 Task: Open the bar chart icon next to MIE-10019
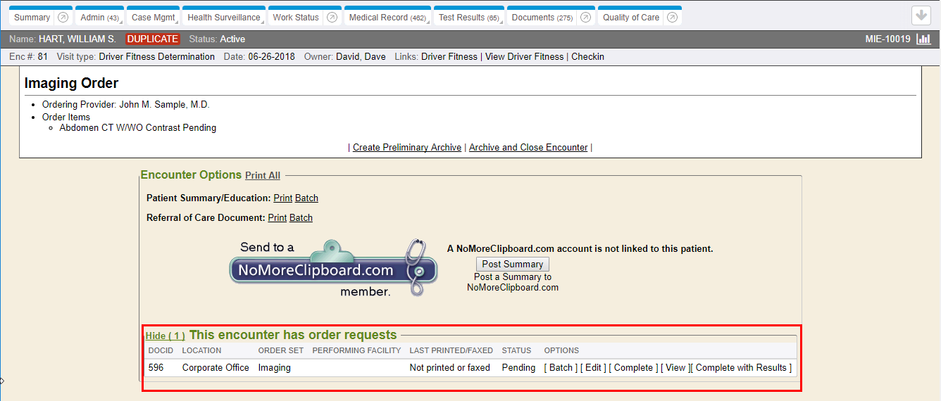coord(923,39)
